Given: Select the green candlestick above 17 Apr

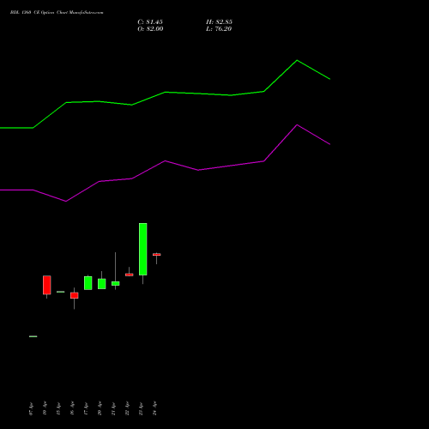Looking at the screenshot, I should pyautogui.click(x=88, y=283).
